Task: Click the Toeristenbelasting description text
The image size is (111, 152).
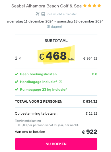Action: coord(47,123)
